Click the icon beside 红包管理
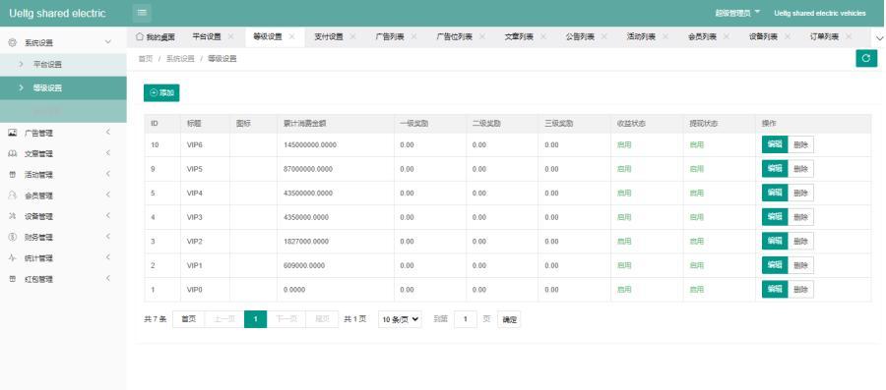Image resolution: width=886 pixels, height=390 pixels. point(13,278)
